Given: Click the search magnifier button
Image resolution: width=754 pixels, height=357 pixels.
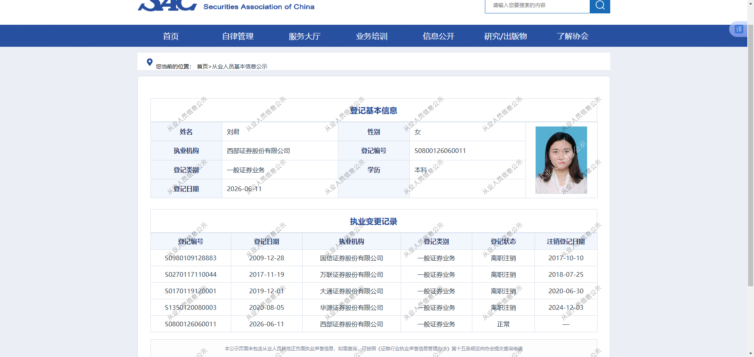Looking at the screenshot, I should [600, 6].
